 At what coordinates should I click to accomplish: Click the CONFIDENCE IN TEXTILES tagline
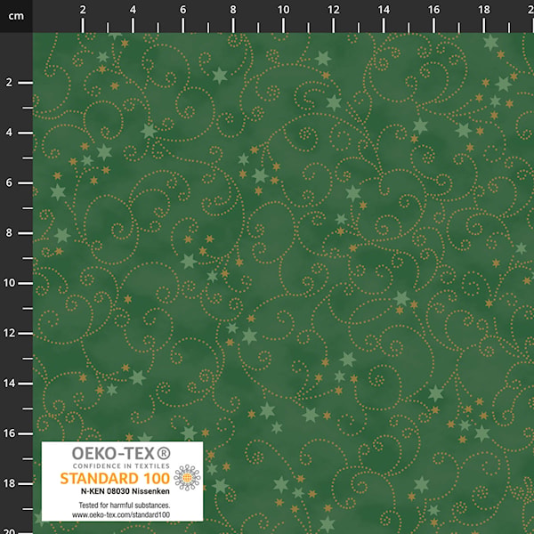pyautogui.click(x=121, y=465)
